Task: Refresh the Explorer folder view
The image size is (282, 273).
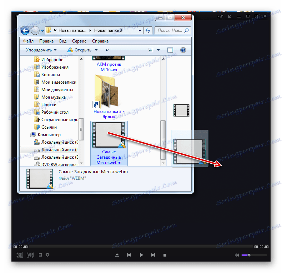Action: [148, 30]
